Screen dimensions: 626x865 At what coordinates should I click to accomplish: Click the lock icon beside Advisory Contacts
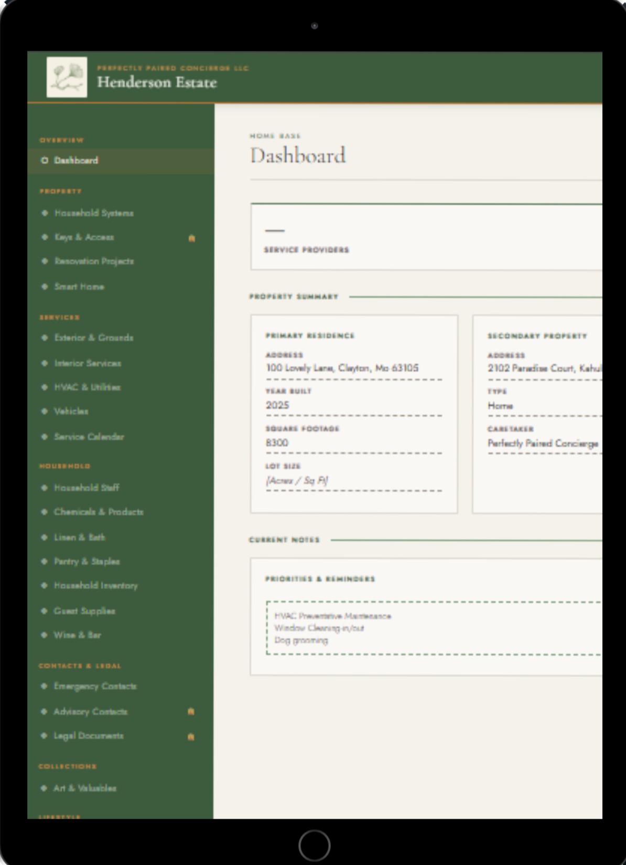point(191,711)
